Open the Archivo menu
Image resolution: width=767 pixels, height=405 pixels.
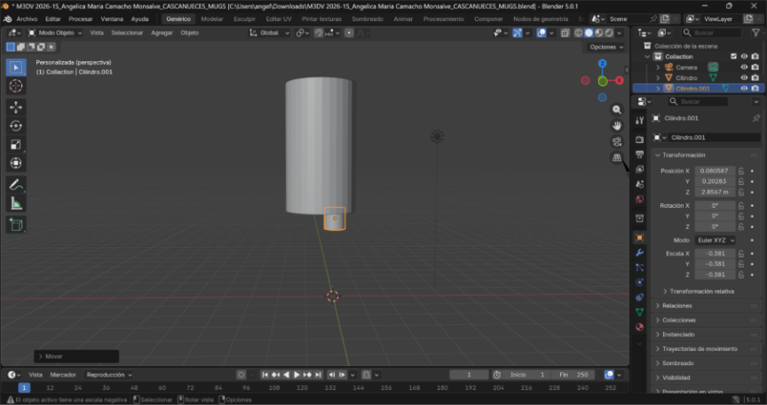coord(27,19)
